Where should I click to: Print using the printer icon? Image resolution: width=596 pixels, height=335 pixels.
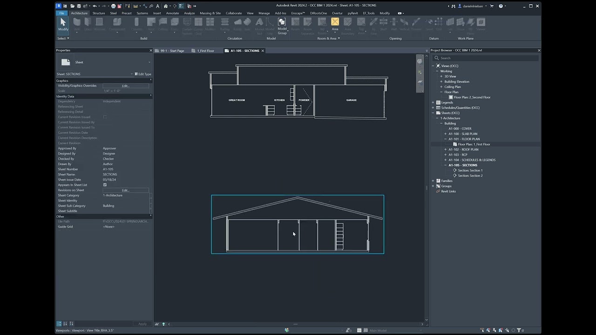pyautogui.click(x=113, y=6)
